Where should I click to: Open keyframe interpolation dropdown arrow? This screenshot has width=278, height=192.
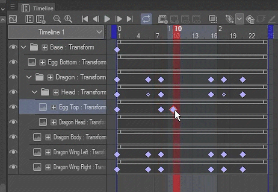click(240, 19)
